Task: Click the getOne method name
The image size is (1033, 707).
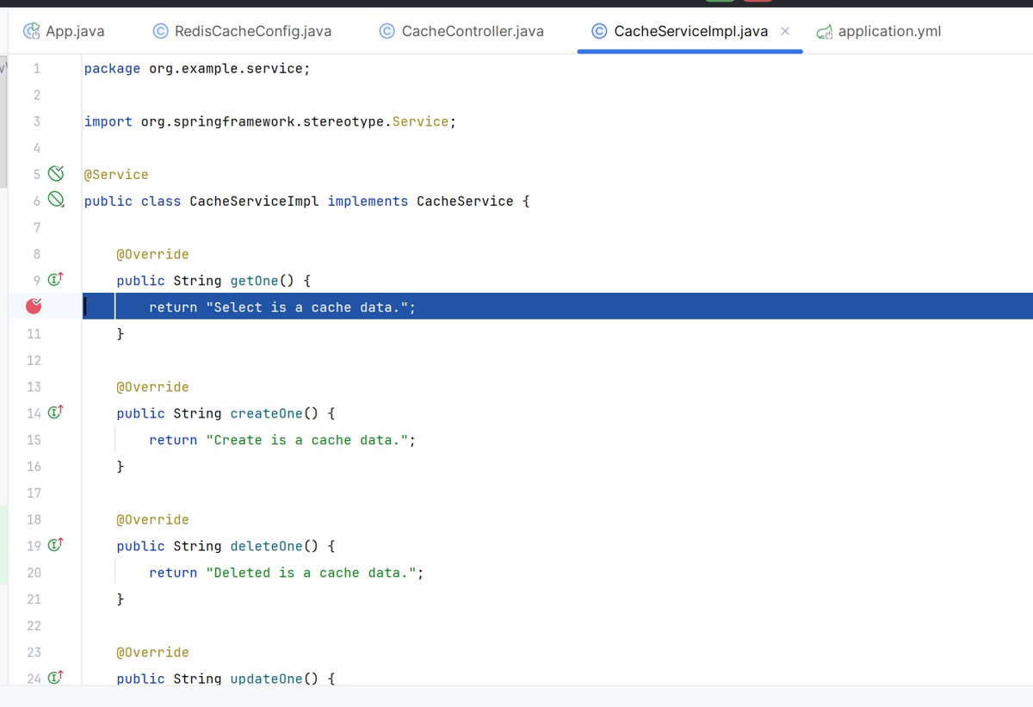Action: 254,281
